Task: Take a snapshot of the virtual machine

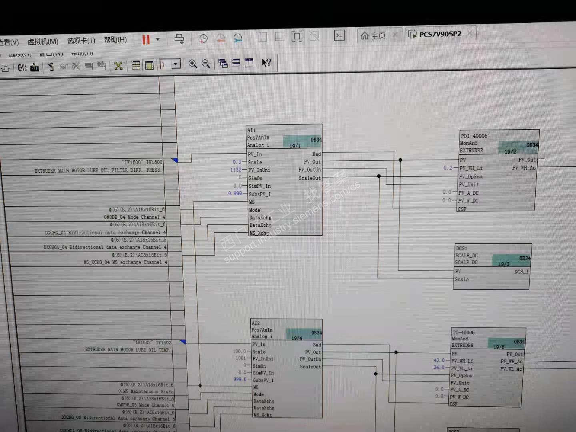Action: click(203, 38)
